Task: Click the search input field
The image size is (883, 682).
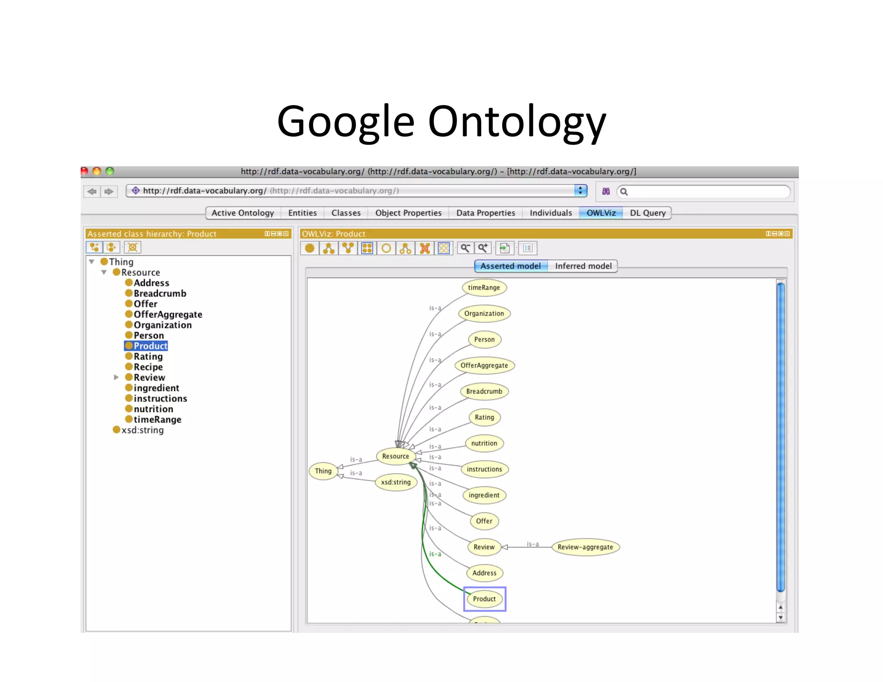Action: (x=704, y=191)
